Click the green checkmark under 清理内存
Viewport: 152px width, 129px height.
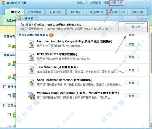pos(9,46)
